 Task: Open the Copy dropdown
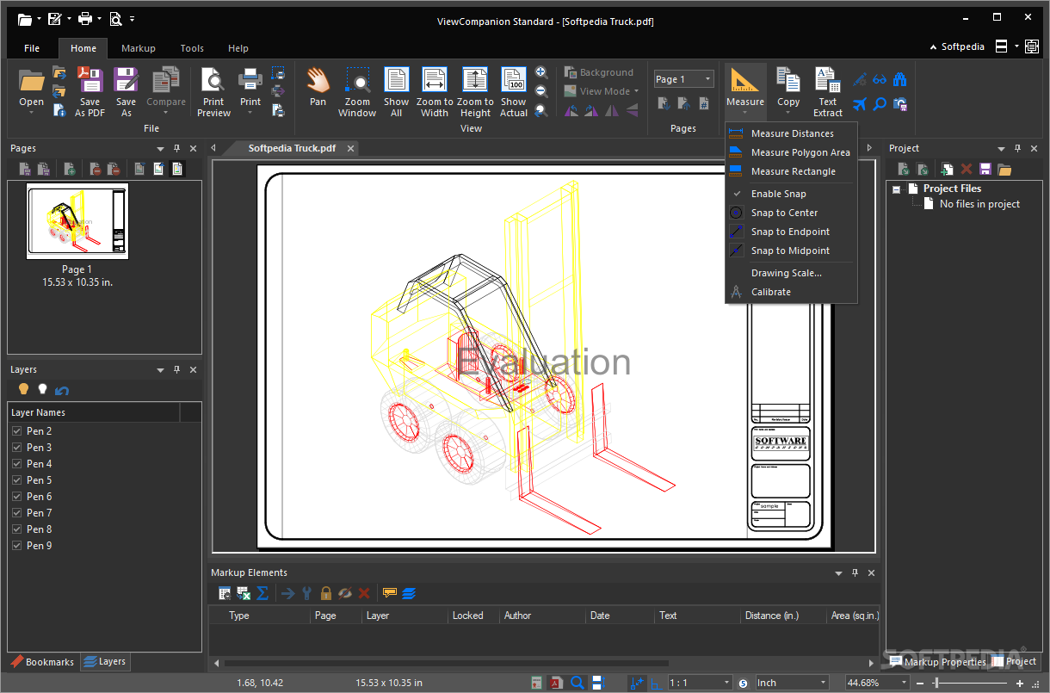[788, 113]
